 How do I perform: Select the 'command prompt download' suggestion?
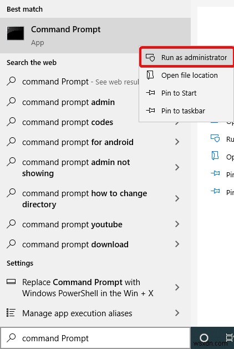[95, 245]
